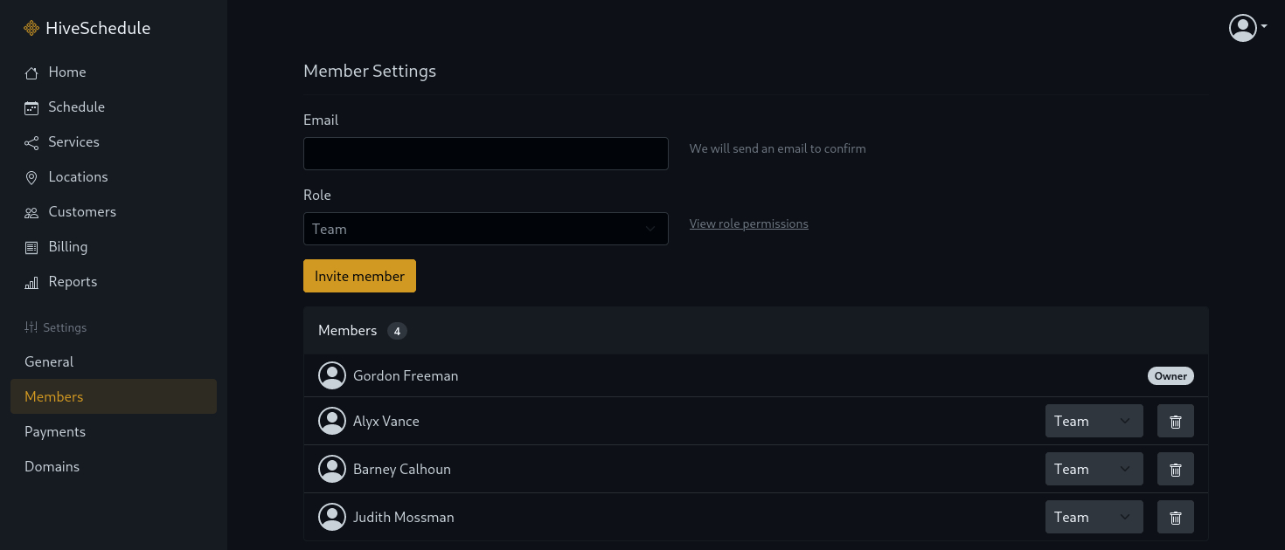Click the Services share icon
The width and height of the screenshot is (1285, 550).
click(x=31, y=142)
